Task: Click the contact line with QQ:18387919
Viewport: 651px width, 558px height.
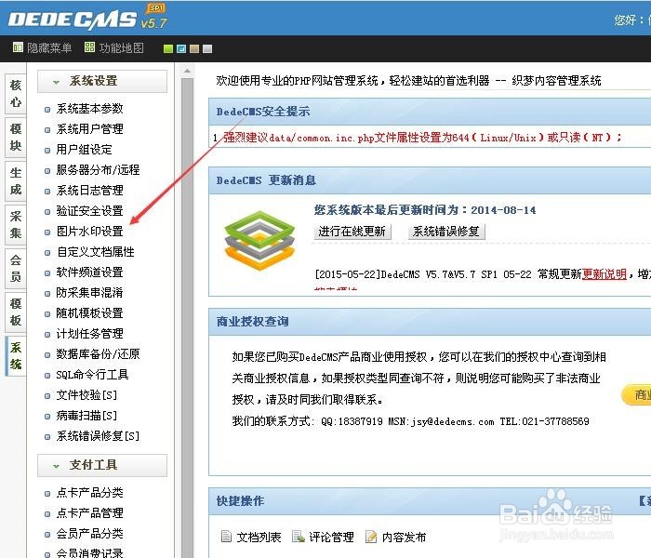Action: tap(410, 421)
